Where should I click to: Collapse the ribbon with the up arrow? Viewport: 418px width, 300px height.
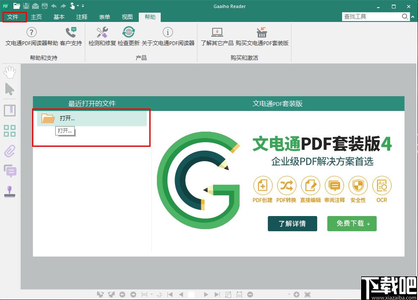pos(413,17)
